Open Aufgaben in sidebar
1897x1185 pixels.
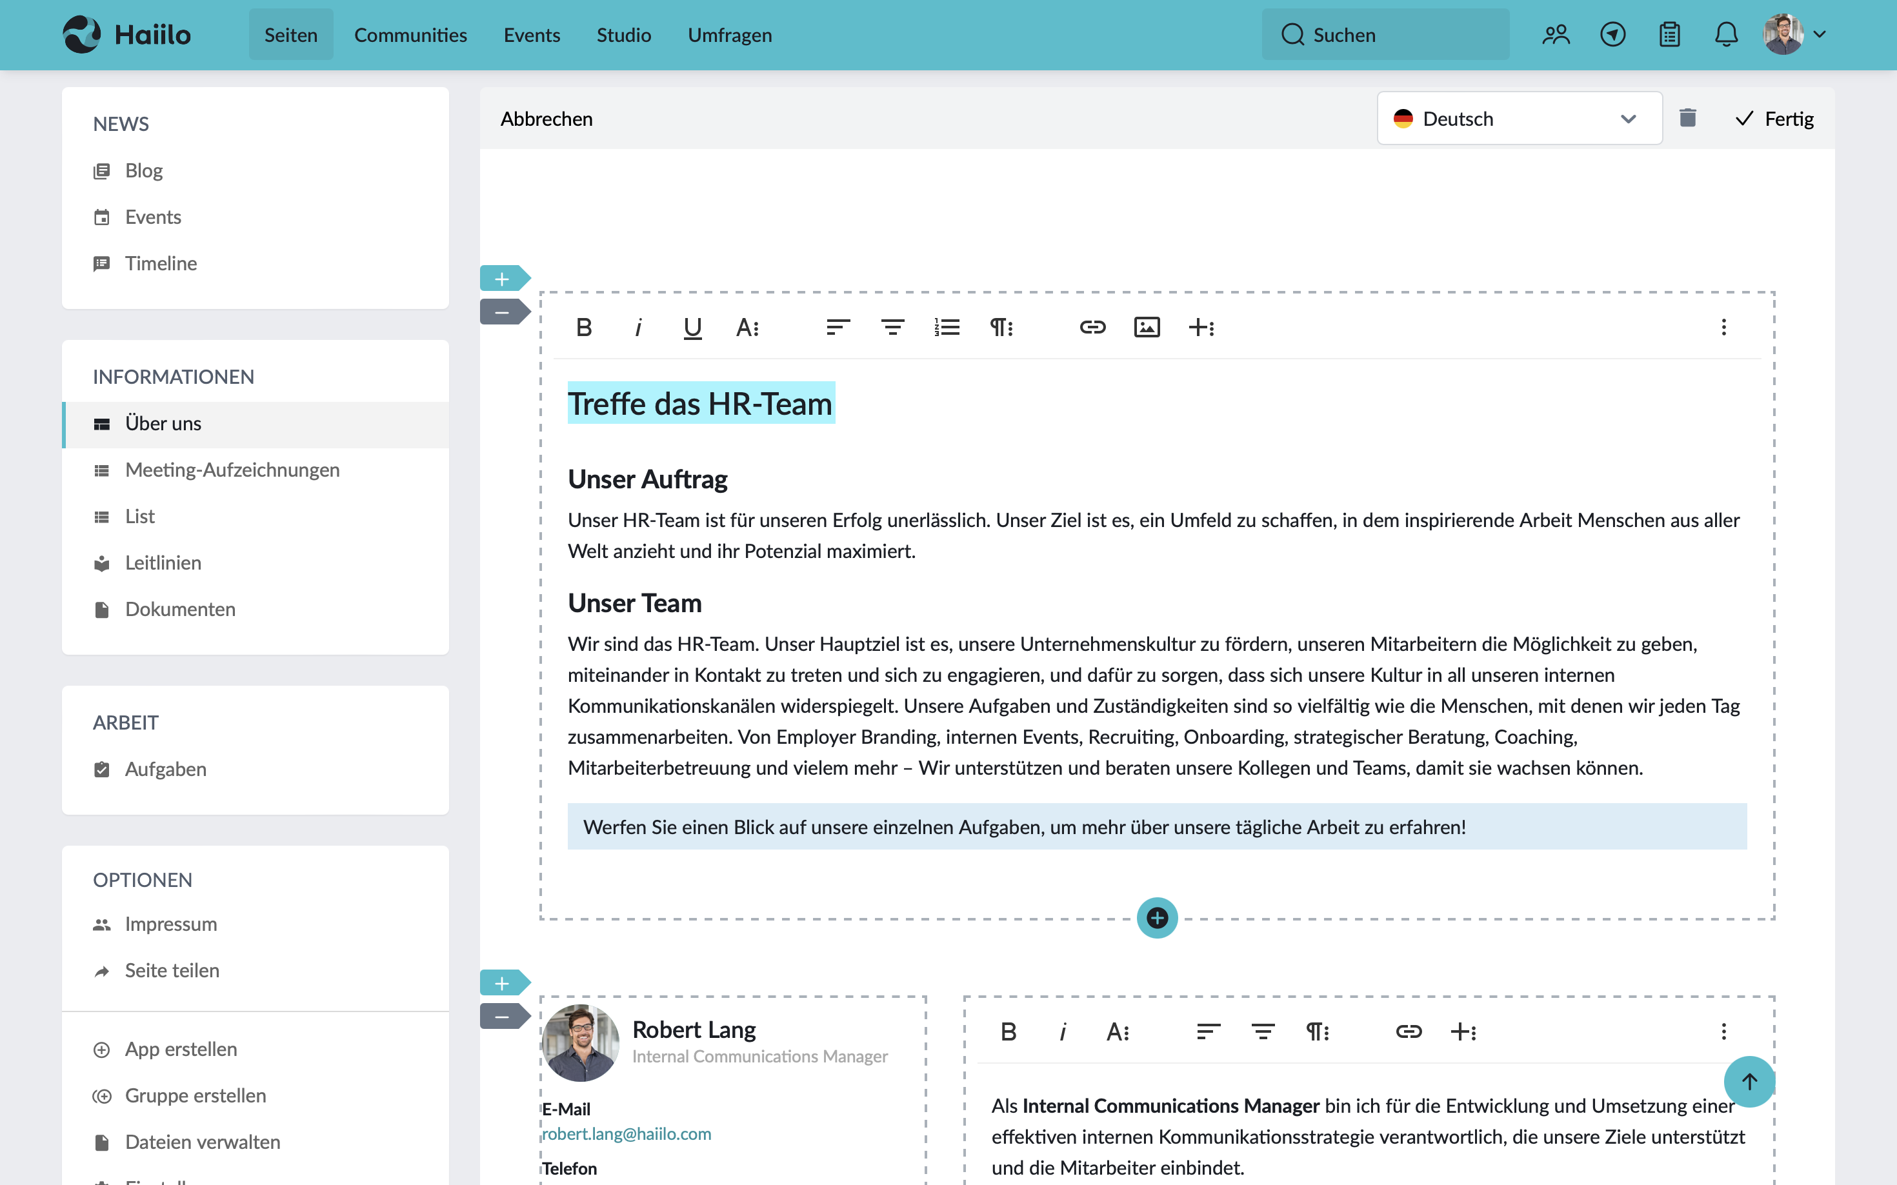pyautogui.click(x=255, y=769)
